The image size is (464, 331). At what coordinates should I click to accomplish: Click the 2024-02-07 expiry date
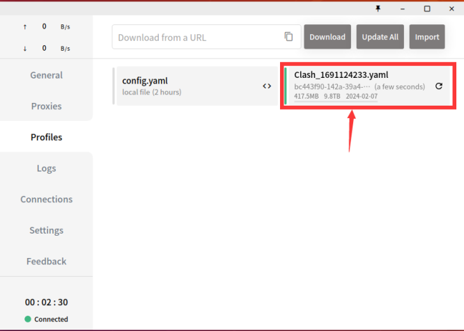coord(362,96)
